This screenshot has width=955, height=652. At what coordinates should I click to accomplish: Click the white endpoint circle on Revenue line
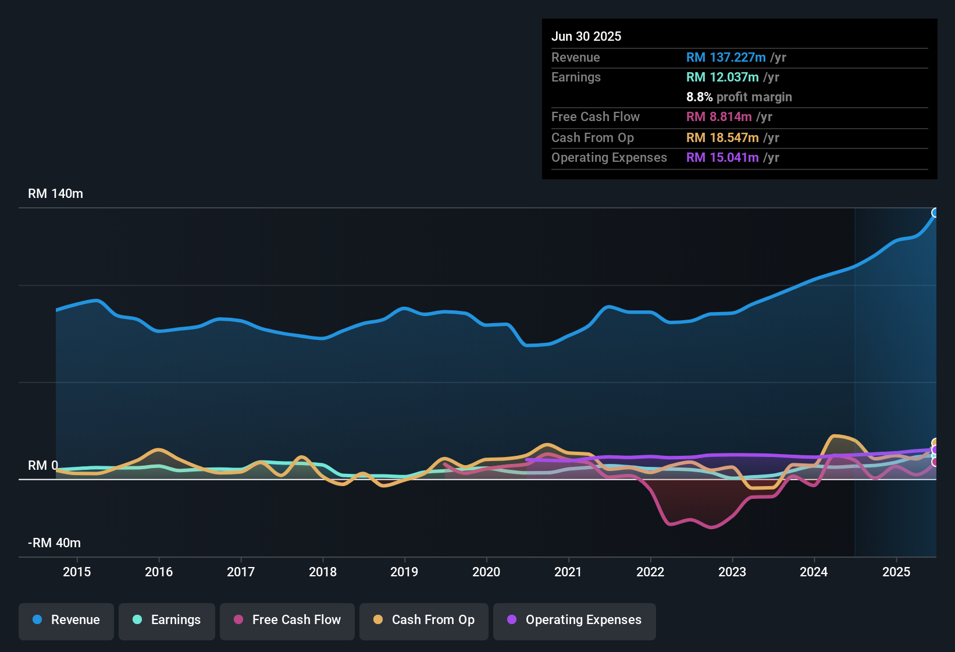tap(935, 214)
